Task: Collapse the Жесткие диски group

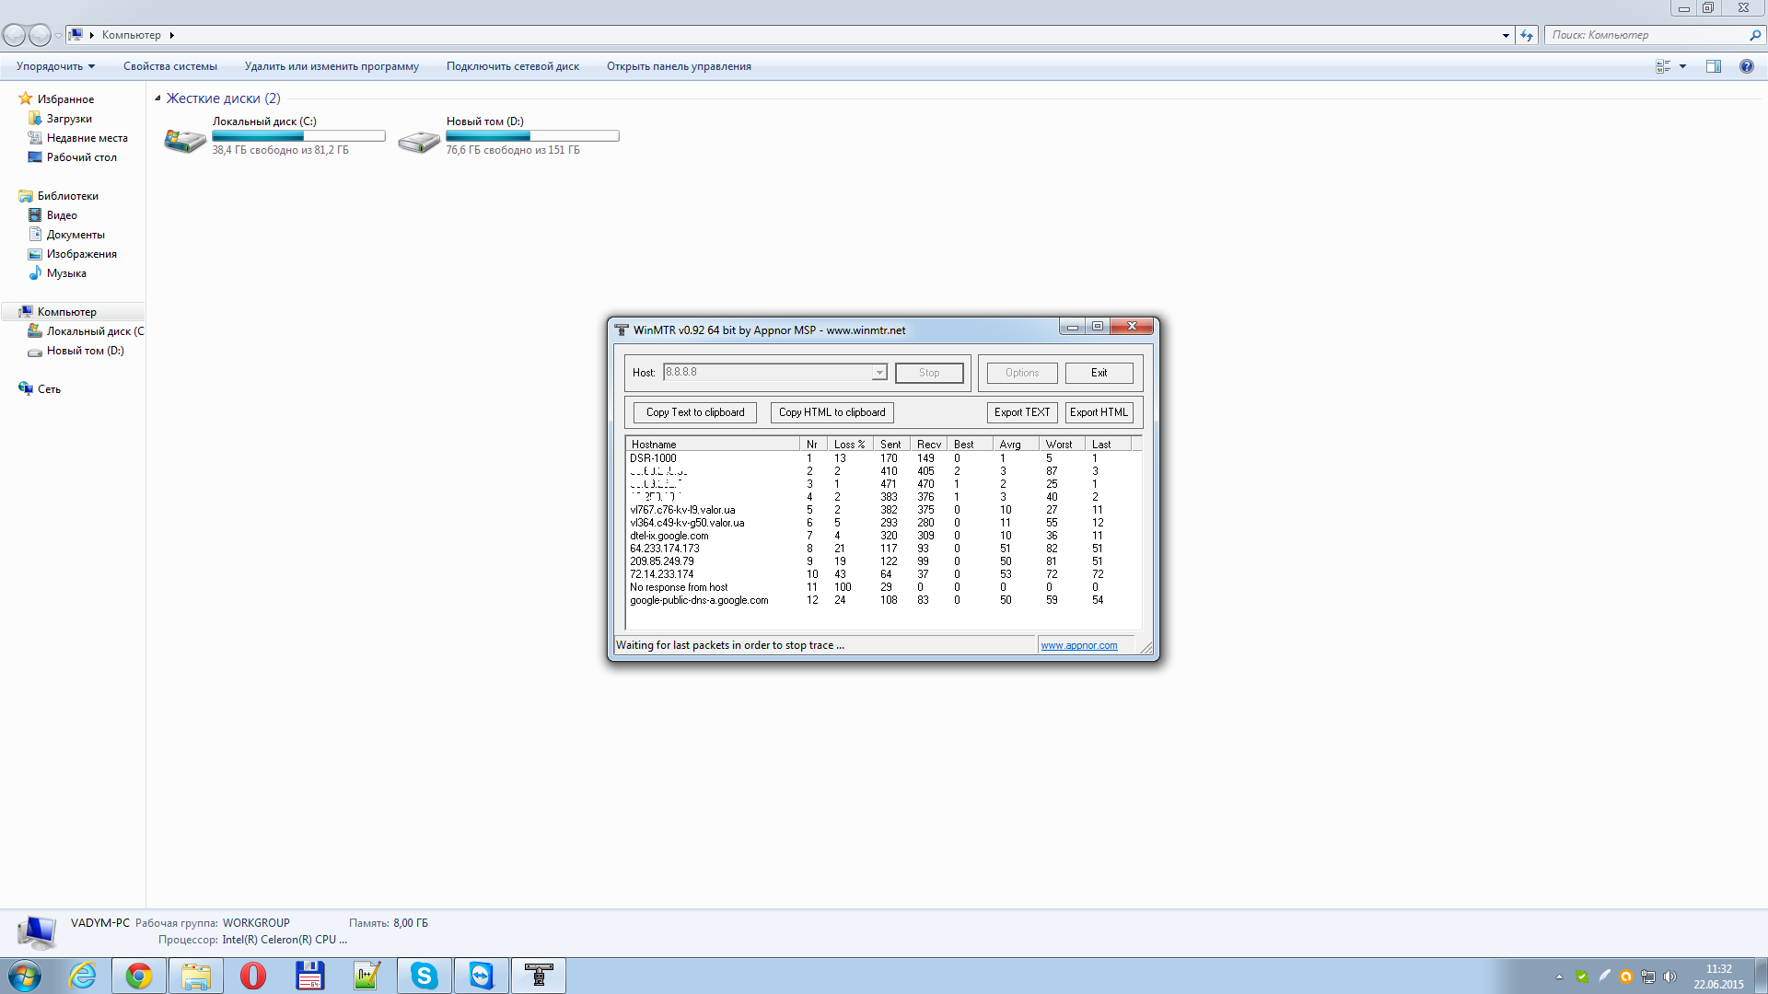Action: [157, 98]
